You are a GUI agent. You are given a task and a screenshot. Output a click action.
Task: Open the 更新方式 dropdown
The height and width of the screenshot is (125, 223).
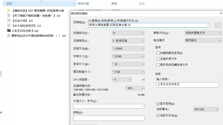203,33
